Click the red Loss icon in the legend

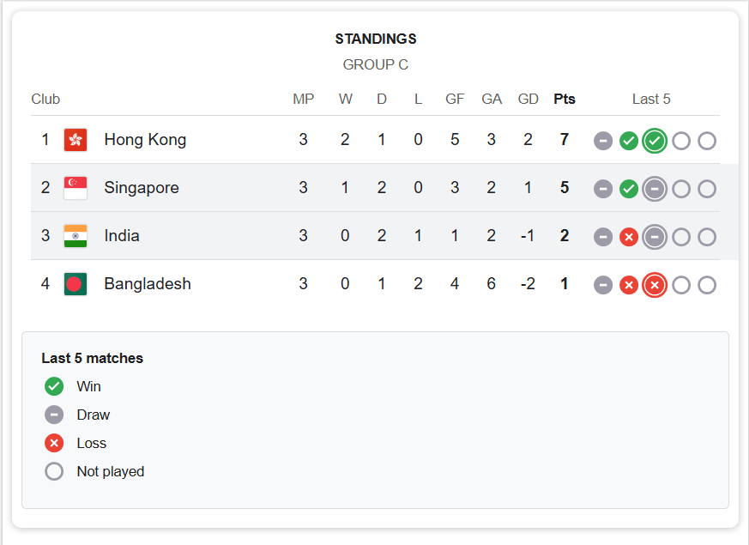point(54,443)
